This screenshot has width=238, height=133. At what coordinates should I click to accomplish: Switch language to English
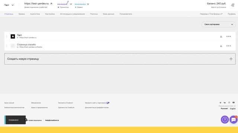233,109
